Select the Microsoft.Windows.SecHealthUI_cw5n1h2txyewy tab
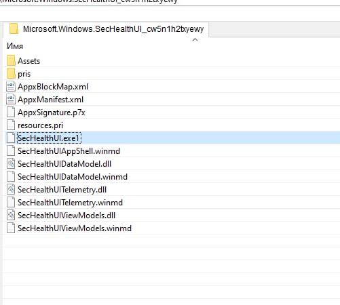340x305 pixels. (106, 29)
